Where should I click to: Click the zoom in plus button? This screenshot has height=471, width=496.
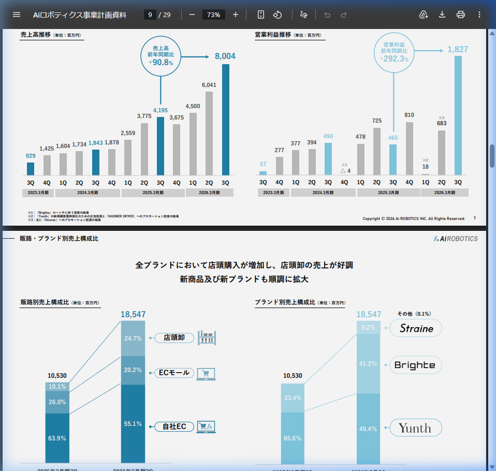(236, 14)
